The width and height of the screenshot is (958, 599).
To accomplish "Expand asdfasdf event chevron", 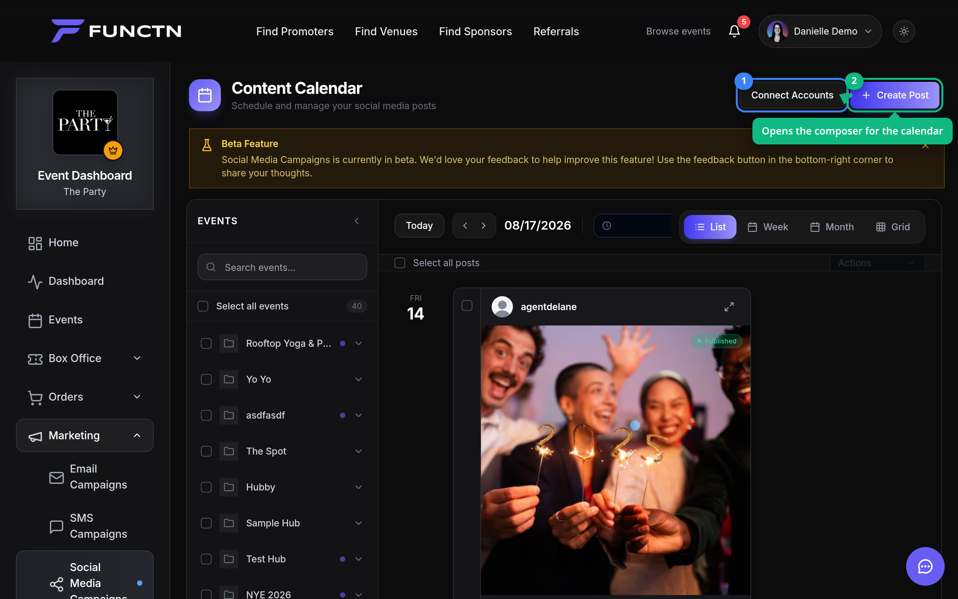I will (x=359, y=415).
